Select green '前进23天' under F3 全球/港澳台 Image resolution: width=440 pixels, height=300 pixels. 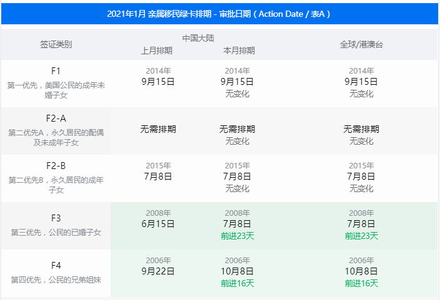[361, 236]
